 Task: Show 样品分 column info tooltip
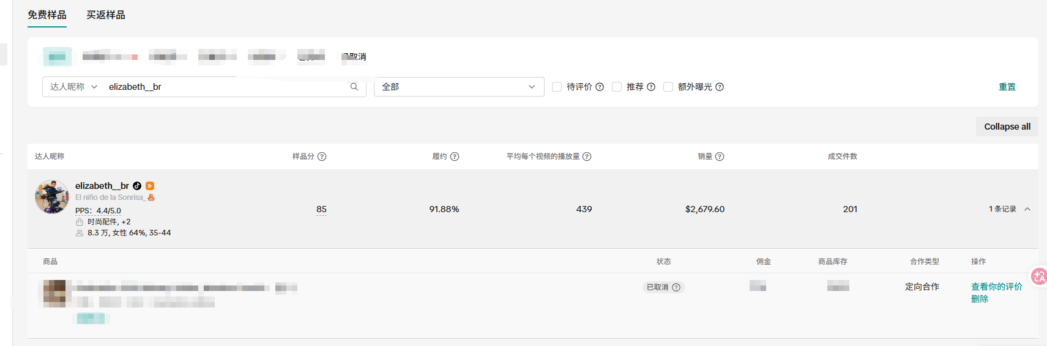(322, 156)
